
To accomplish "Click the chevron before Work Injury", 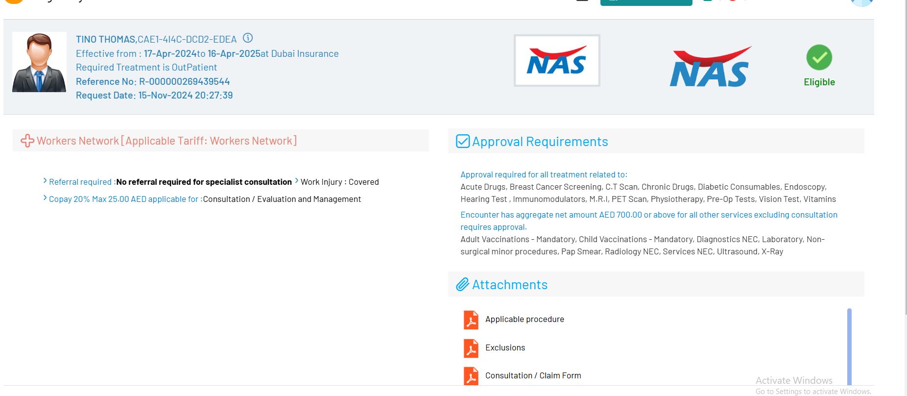I will [297, 181].
